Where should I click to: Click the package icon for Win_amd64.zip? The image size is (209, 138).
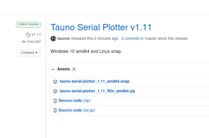click(x=55, y=91)
